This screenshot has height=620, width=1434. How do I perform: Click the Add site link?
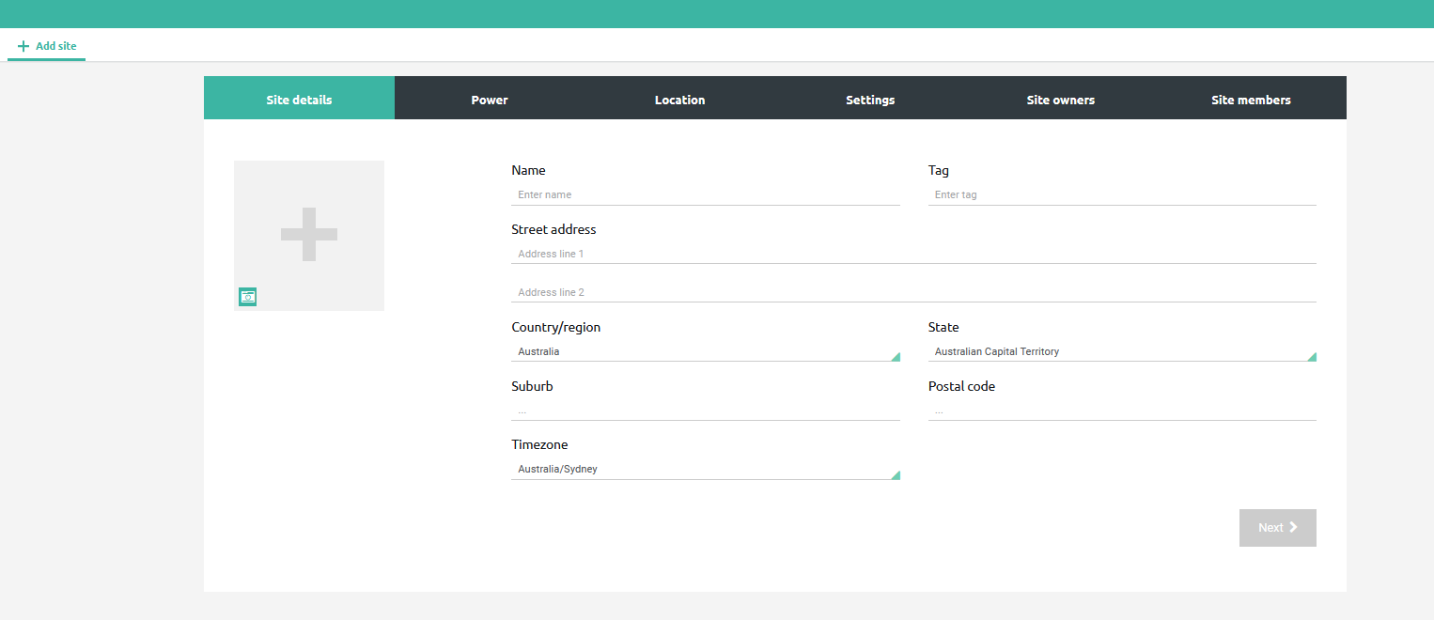click(55, 45)
